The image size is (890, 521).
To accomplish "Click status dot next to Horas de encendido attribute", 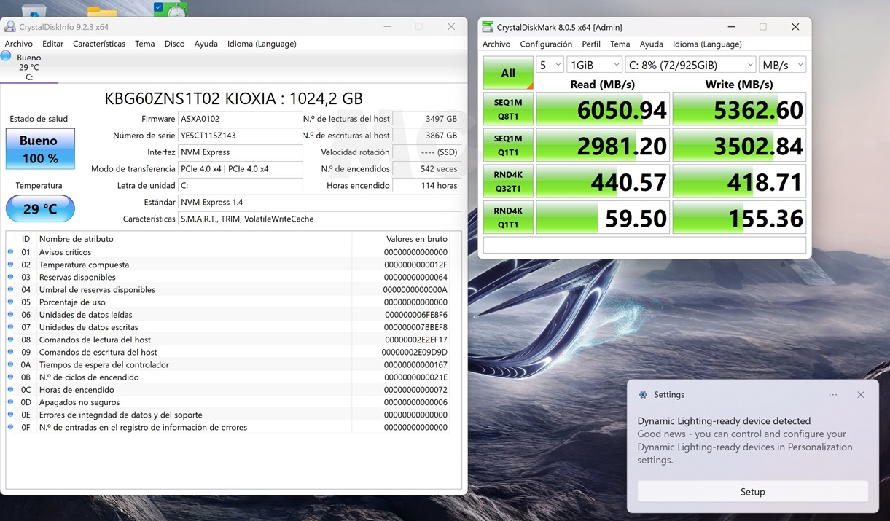I will [10, 390].
